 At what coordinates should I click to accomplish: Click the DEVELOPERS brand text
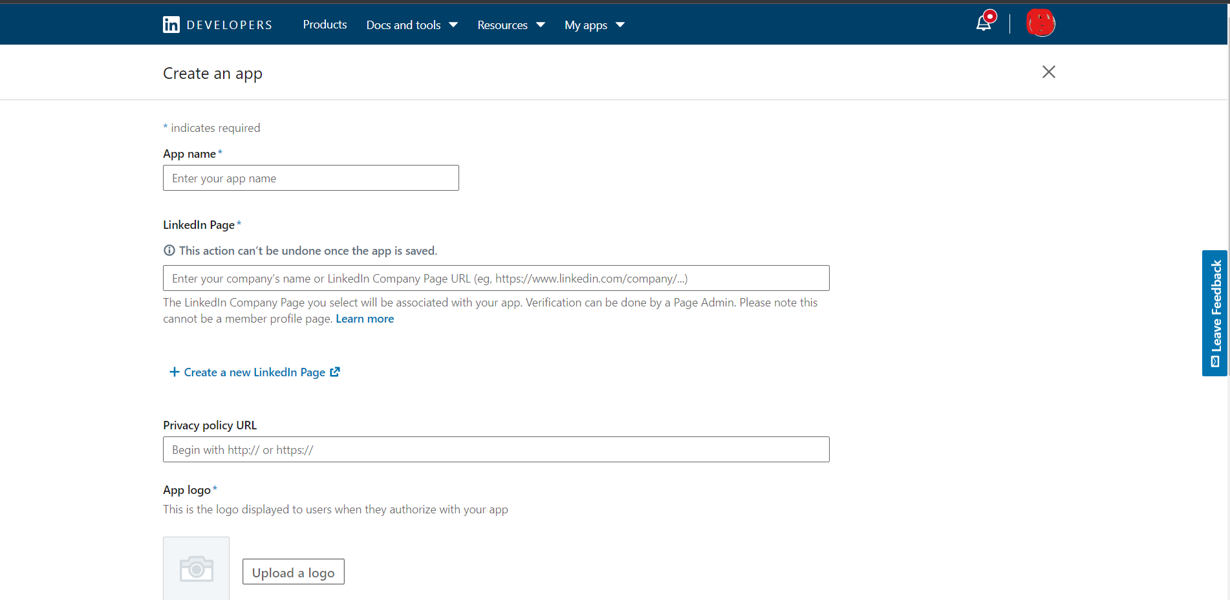tap(229, 25)
